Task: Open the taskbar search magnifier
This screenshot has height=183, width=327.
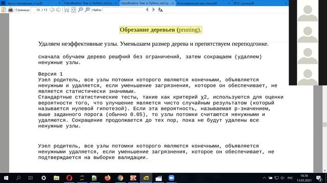Action: (x=18, y=178)
